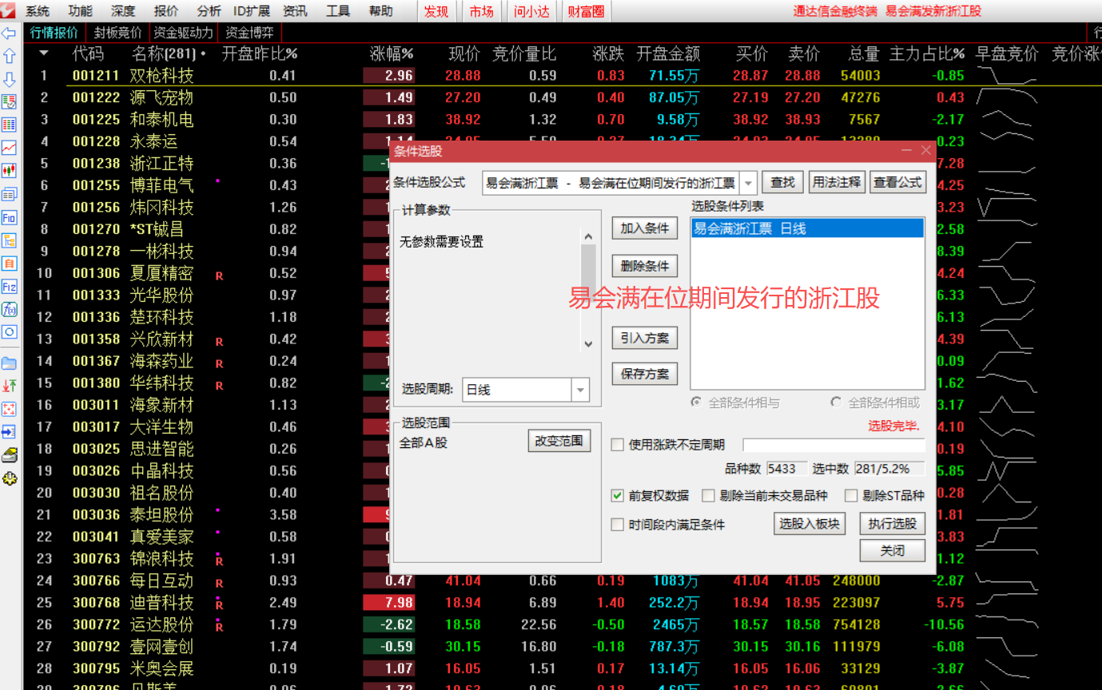
Task: Expand the 选股周期 日线 dropdown
Action: pyautogui.click(x=581, y=390)
